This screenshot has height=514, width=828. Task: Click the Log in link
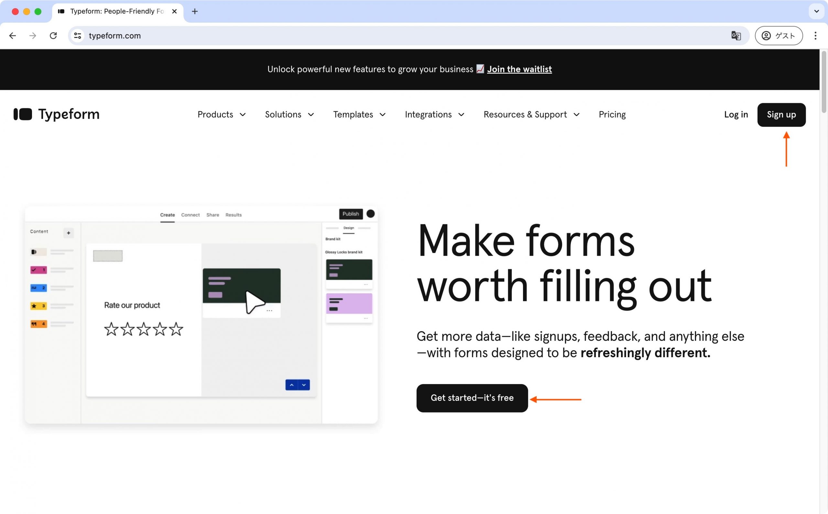click(x=735, y=115)
